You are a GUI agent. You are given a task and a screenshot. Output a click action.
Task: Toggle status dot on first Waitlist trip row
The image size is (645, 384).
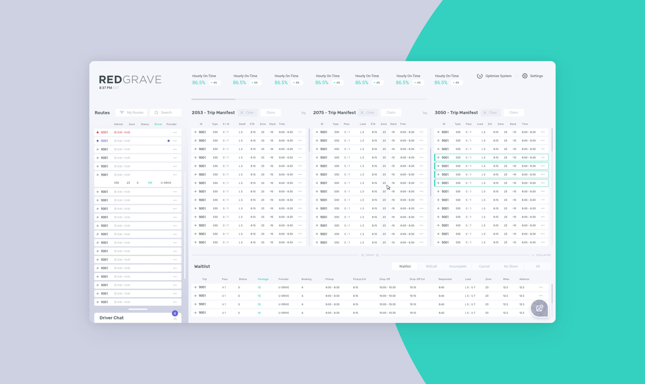(x=195, y=287)
